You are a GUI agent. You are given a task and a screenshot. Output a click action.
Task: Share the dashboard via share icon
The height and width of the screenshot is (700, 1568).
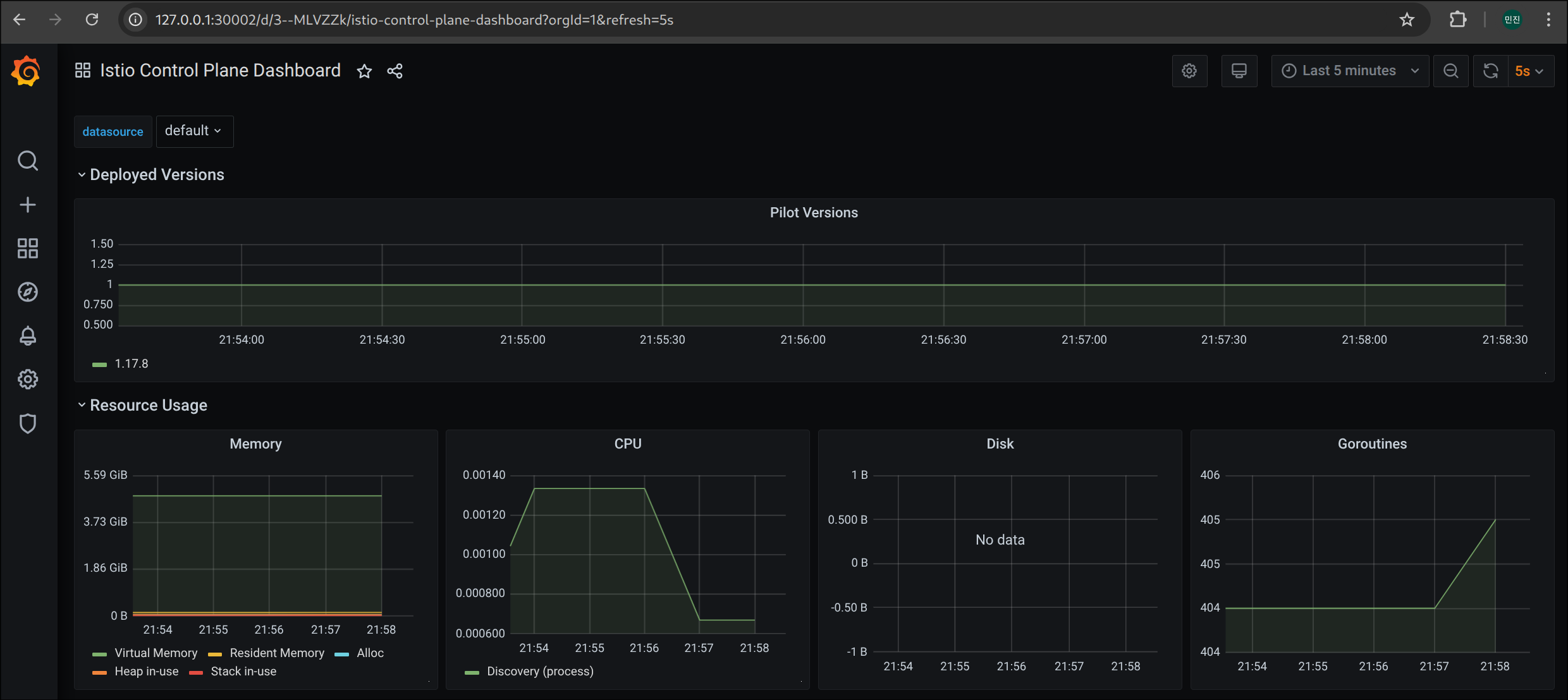click(395, 71)
